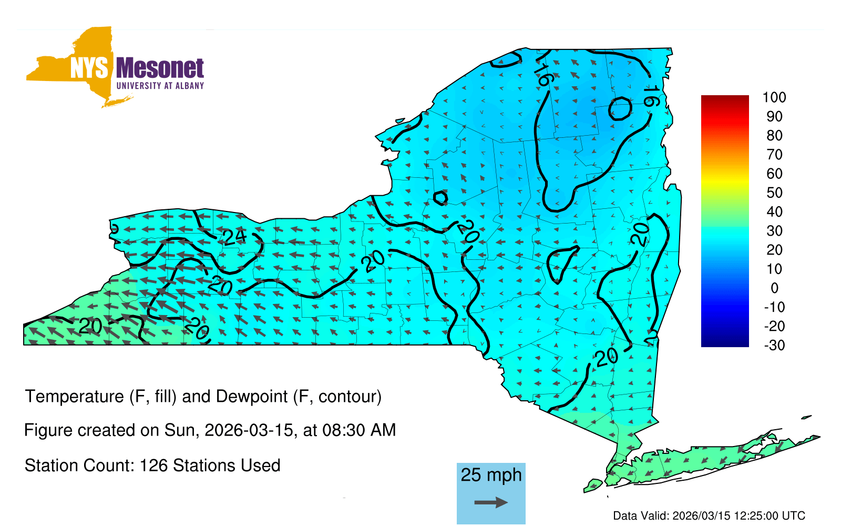Click the 25 mph wind reference arrow
The image size is (841, 526).
tap(491, 503)
